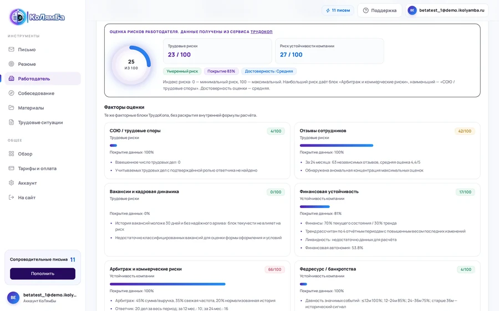This screenshot has height=311, width=499.
Task: Click the Покрытие 83% tag
Action: (x=221, y=71)
